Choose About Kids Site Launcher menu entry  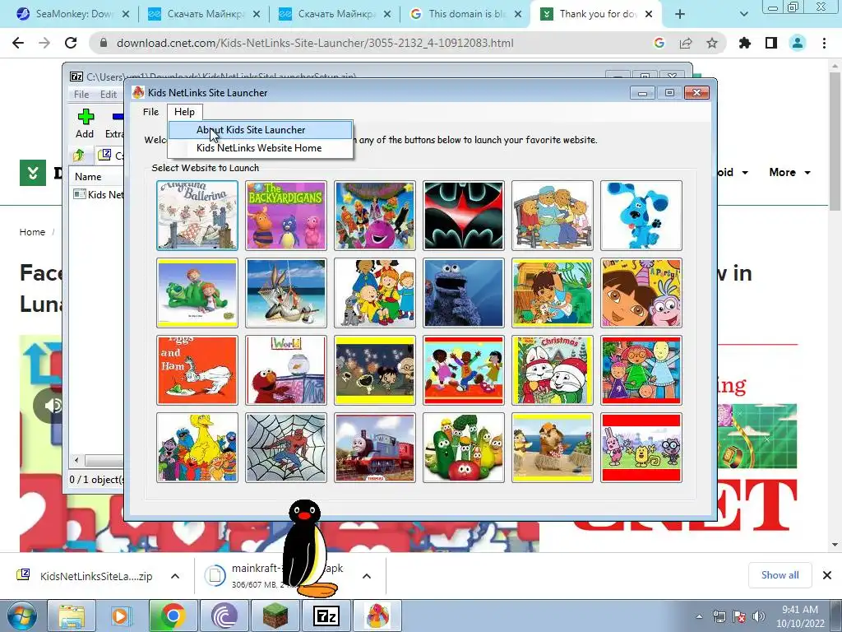(x=261, y=130)
